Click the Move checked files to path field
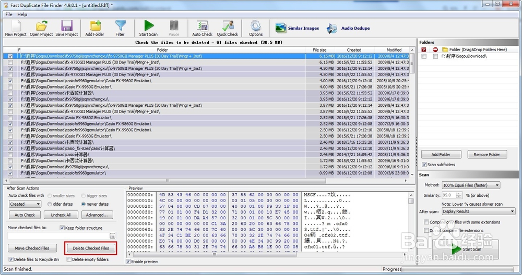Screen dimensions: 522x275 tap(58, 236)
